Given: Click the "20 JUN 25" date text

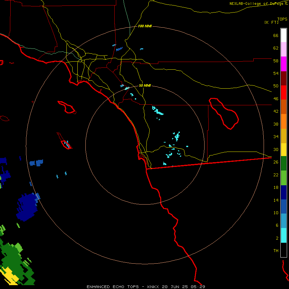Looking at the screenshot, I should click(x=175, y=287).
